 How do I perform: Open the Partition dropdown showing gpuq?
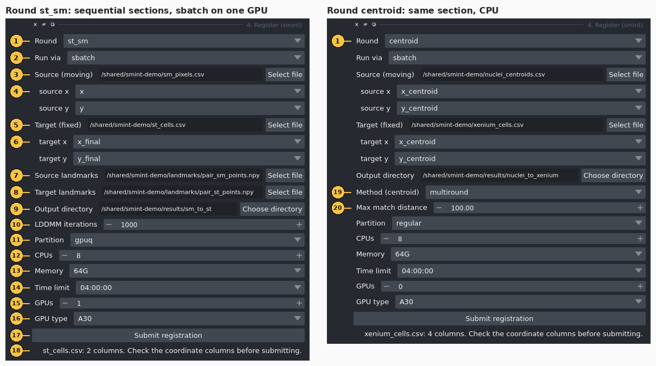[188, 240]
